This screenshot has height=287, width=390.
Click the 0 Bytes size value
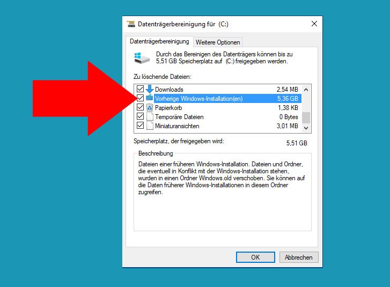point(289,117)
